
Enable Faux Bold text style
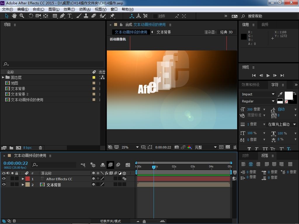click(249, 149)
